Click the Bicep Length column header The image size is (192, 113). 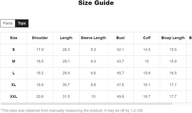[x=173, y=38]
